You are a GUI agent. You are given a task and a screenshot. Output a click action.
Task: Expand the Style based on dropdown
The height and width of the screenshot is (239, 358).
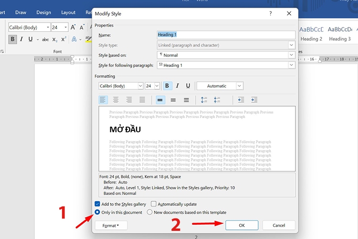click(x=291, y=55)
